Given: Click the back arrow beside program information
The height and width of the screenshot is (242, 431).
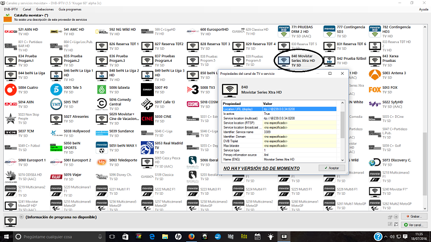Looking at the screenshot, I should 21,217.
